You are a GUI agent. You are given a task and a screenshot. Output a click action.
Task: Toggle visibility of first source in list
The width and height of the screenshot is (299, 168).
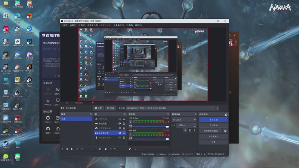(120, 119)
